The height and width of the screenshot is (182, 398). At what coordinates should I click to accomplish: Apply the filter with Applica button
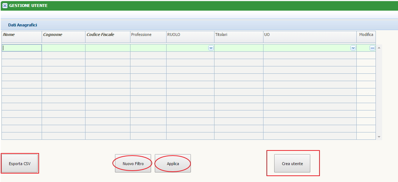click(x=173, y=164)
